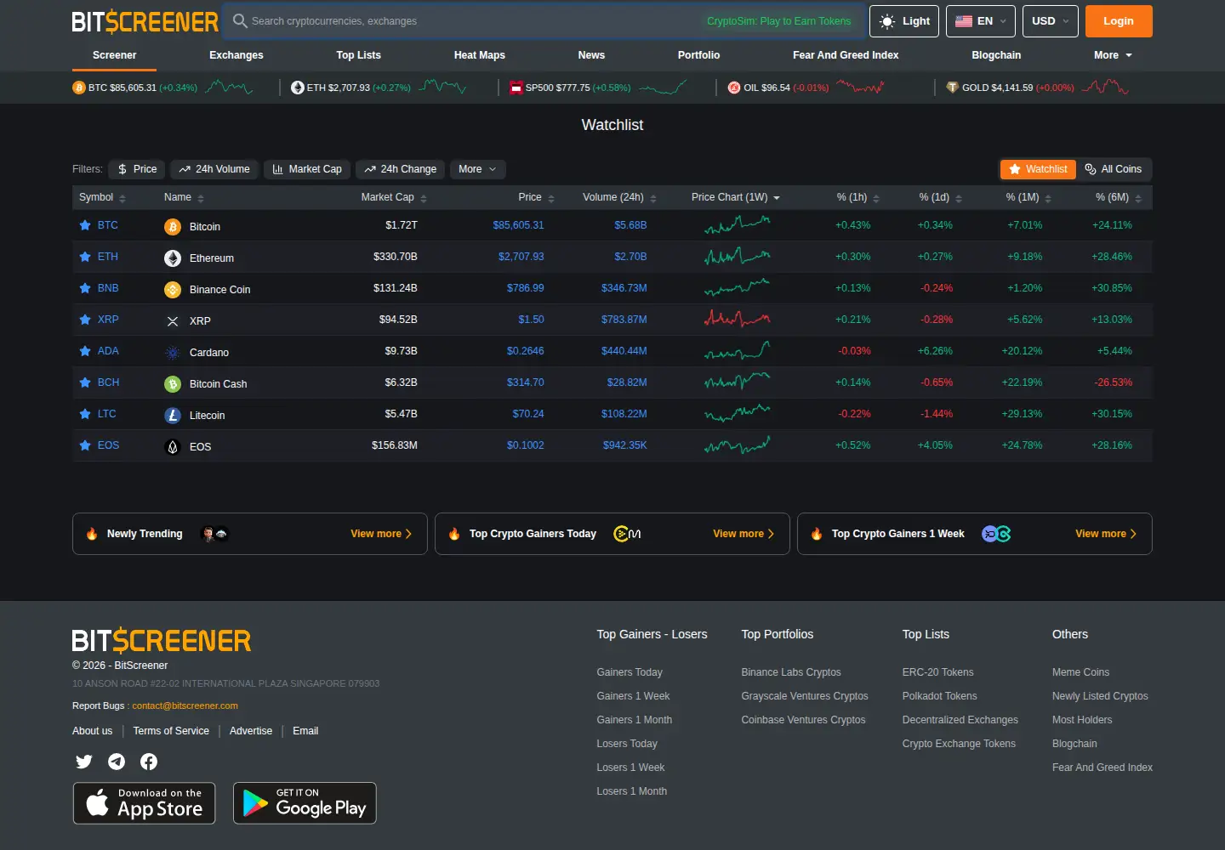
Task: Click the BitScreener header logo
Action: tap(145, 21)
